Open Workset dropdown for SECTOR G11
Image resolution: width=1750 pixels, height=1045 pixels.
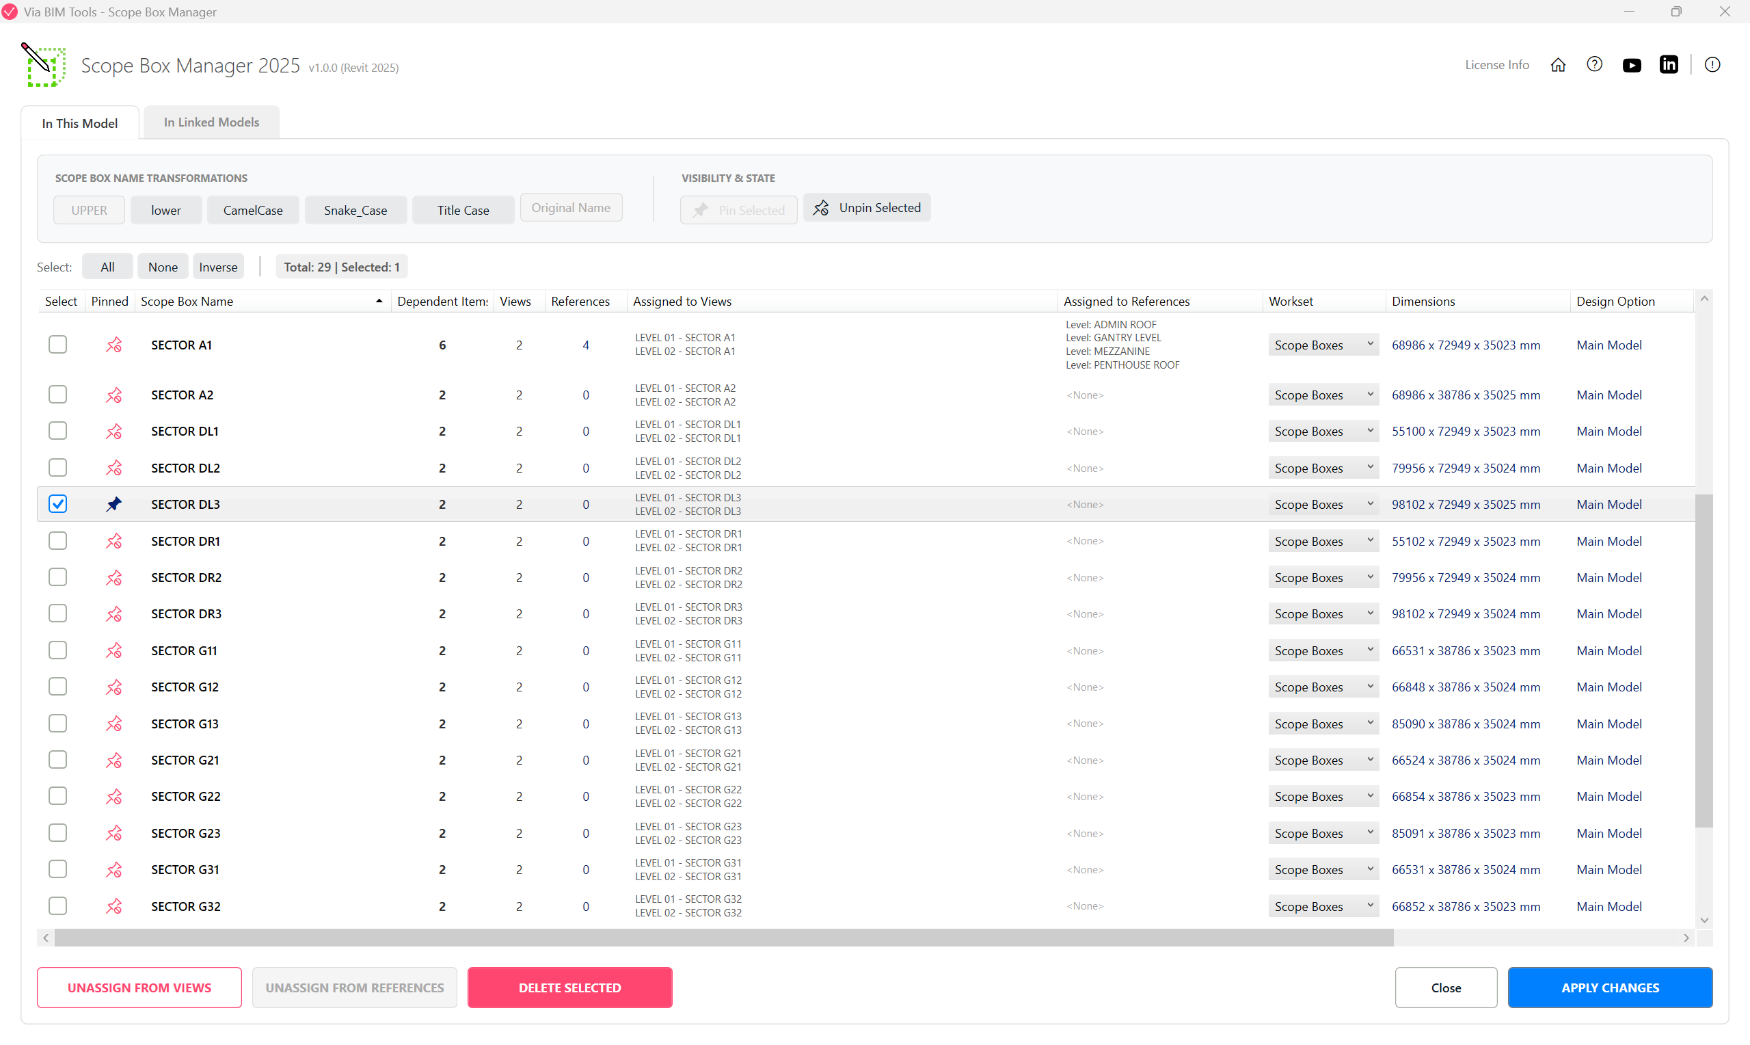tap(1323, 650)
